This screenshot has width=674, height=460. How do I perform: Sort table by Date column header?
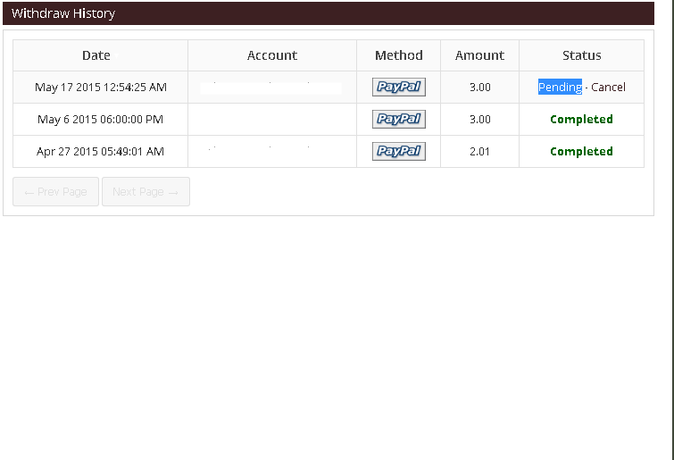tap(96, 55)
